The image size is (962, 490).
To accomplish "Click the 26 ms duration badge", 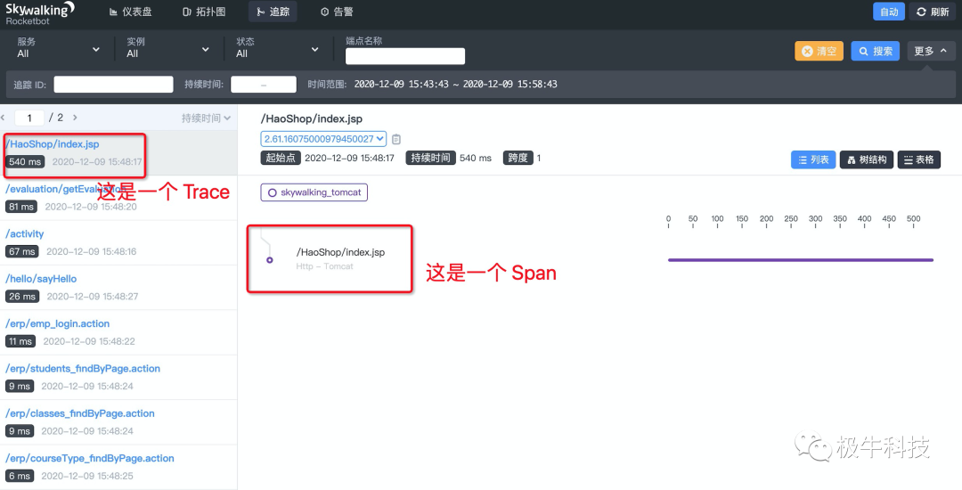I will (x=22, y=296).
